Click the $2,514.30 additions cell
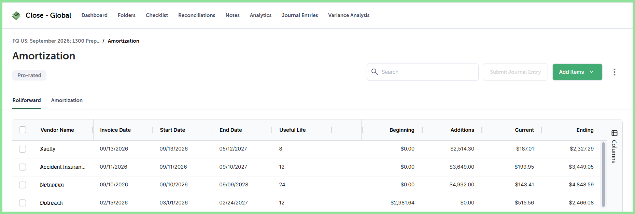Viewport: 635px width, 214px height. (x=462, y=149)
